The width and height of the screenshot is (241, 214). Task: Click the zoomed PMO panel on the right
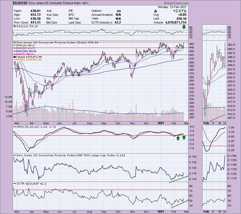(x=214, y=139)
